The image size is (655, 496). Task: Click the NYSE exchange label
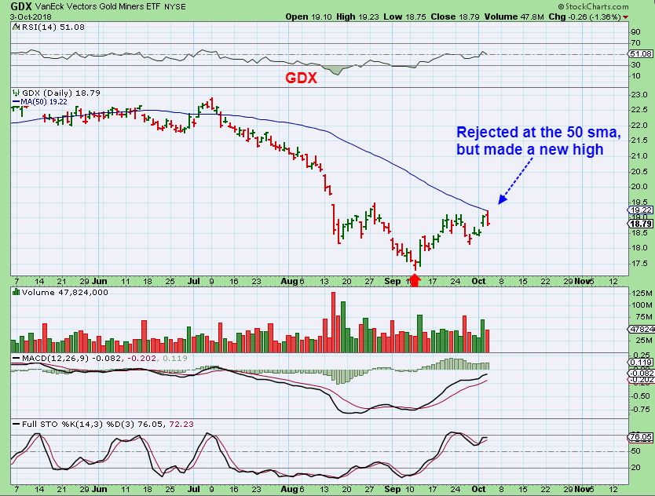(175, 7)
